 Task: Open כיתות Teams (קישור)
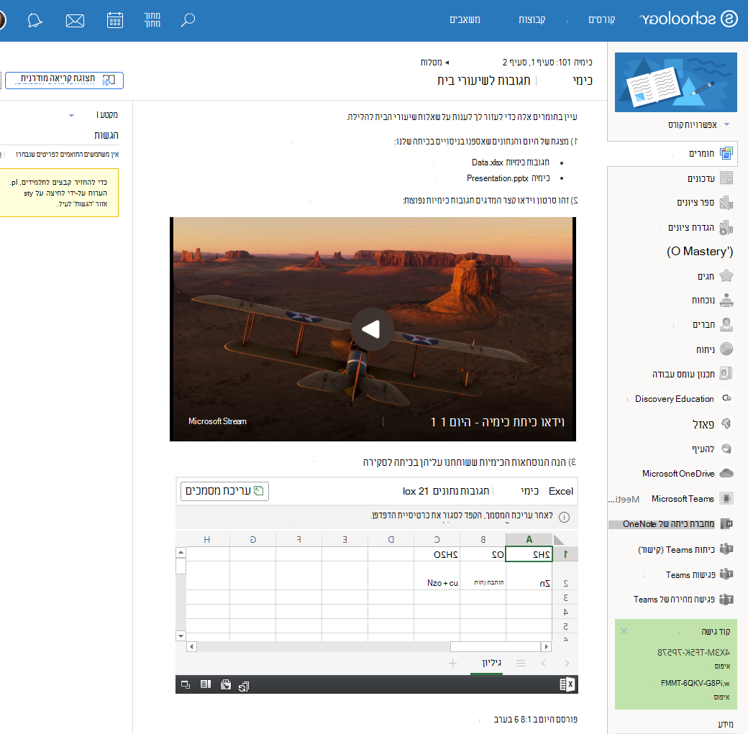tap(676, 549)
